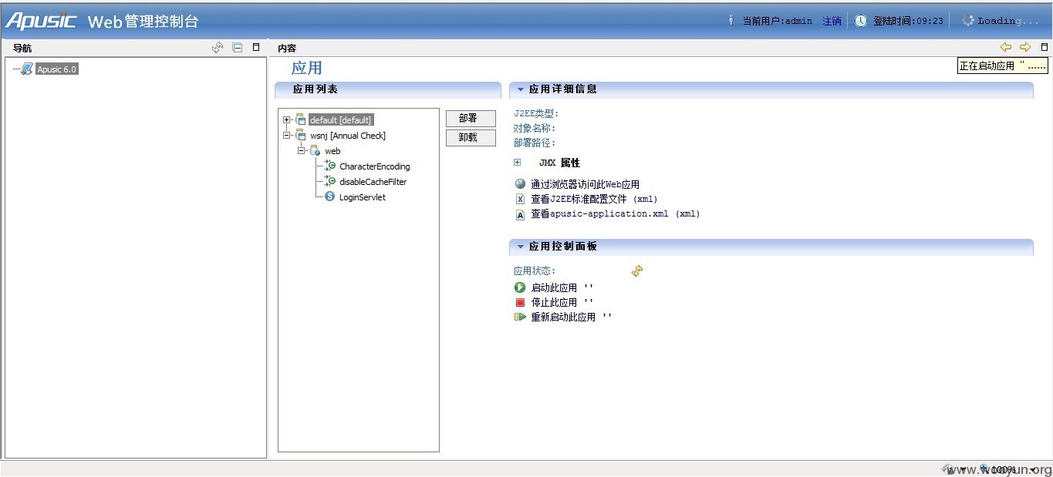Click the web module icon
This screenshot has width=1053, height=477.
[x=315, y=151]
